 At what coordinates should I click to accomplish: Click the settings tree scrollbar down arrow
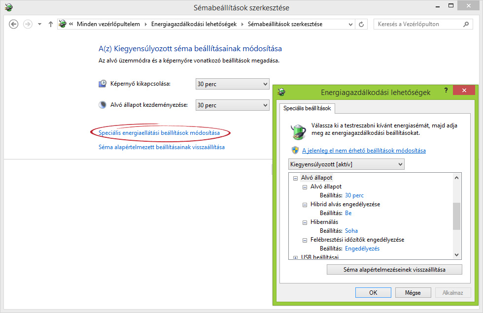(x=456, y=254)
